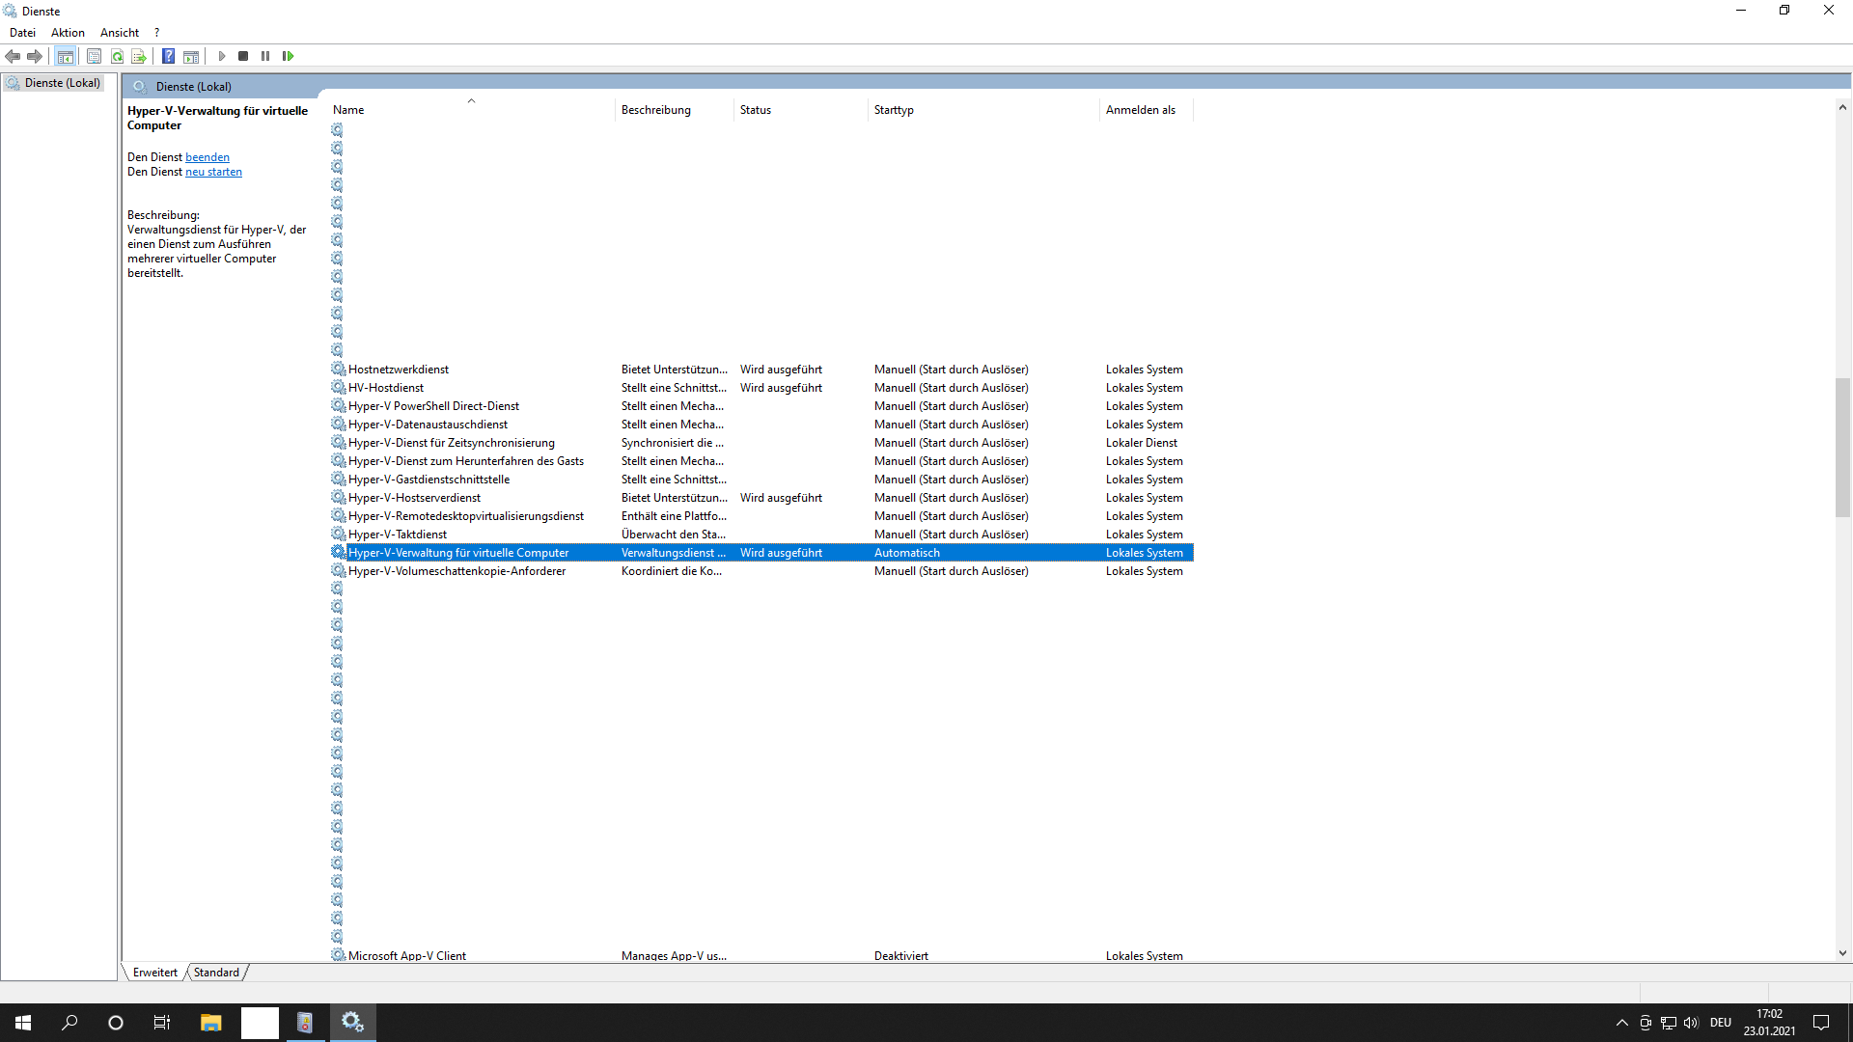Click 'Lokaler Dienst' logon cell
1853x1042 pixels.
[1142, 443]
